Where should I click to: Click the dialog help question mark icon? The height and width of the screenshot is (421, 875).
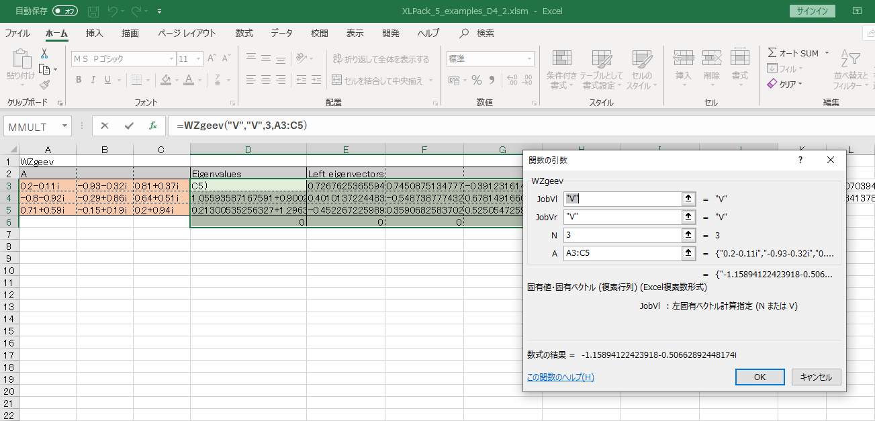pyautogui.click(x=800, y=160)
